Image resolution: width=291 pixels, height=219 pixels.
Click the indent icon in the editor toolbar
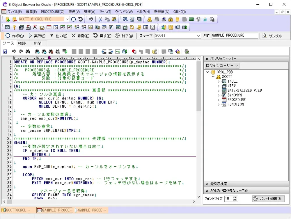(104, 51)
